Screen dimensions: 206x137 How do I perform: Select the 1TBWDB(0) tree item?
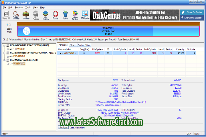[x=19, y=49]
